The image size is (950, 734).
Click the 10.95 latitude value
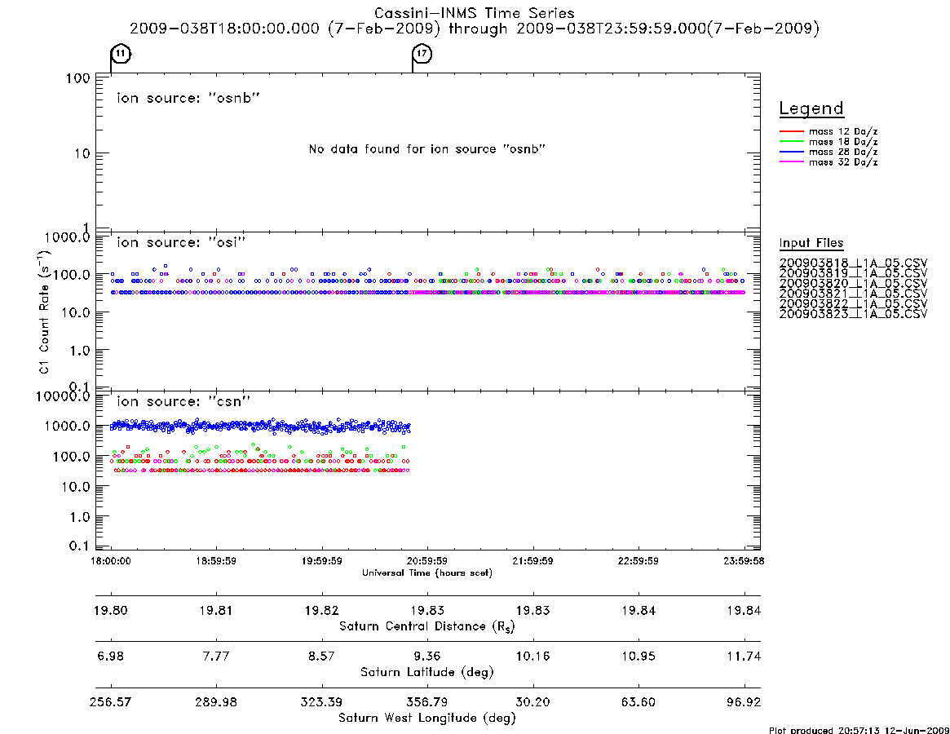click(x=638, y=657)
